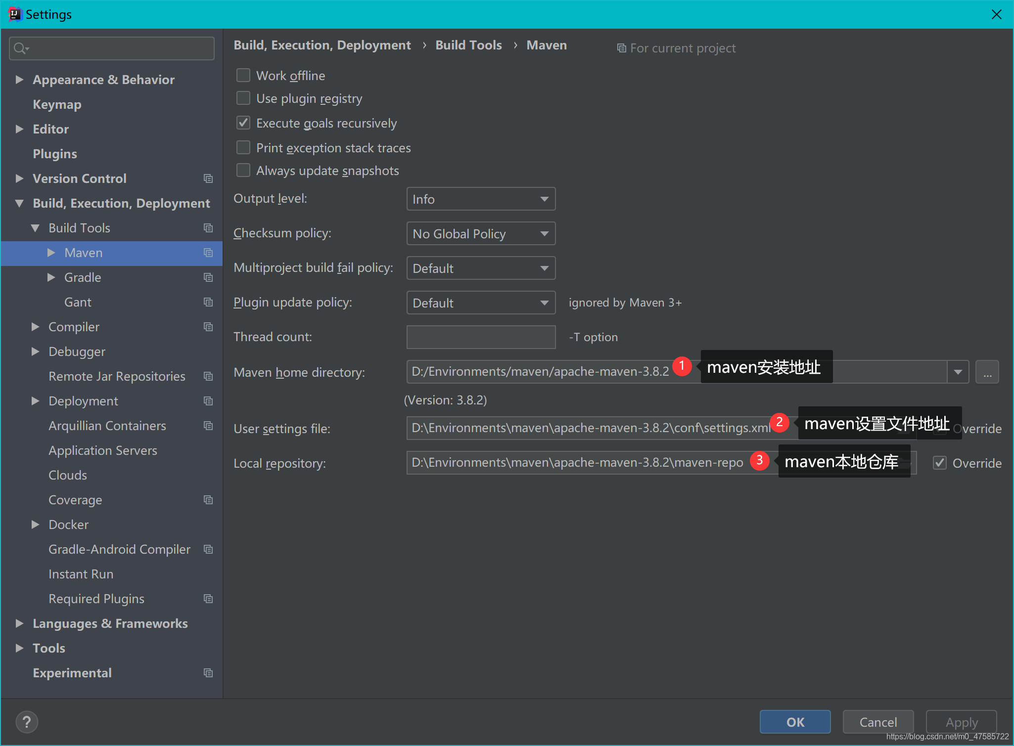The width and height of the screenshot is (1014, 746).
Task: Click the search magnifier icon
Action: pyautogui.click(x=21, y=48)
